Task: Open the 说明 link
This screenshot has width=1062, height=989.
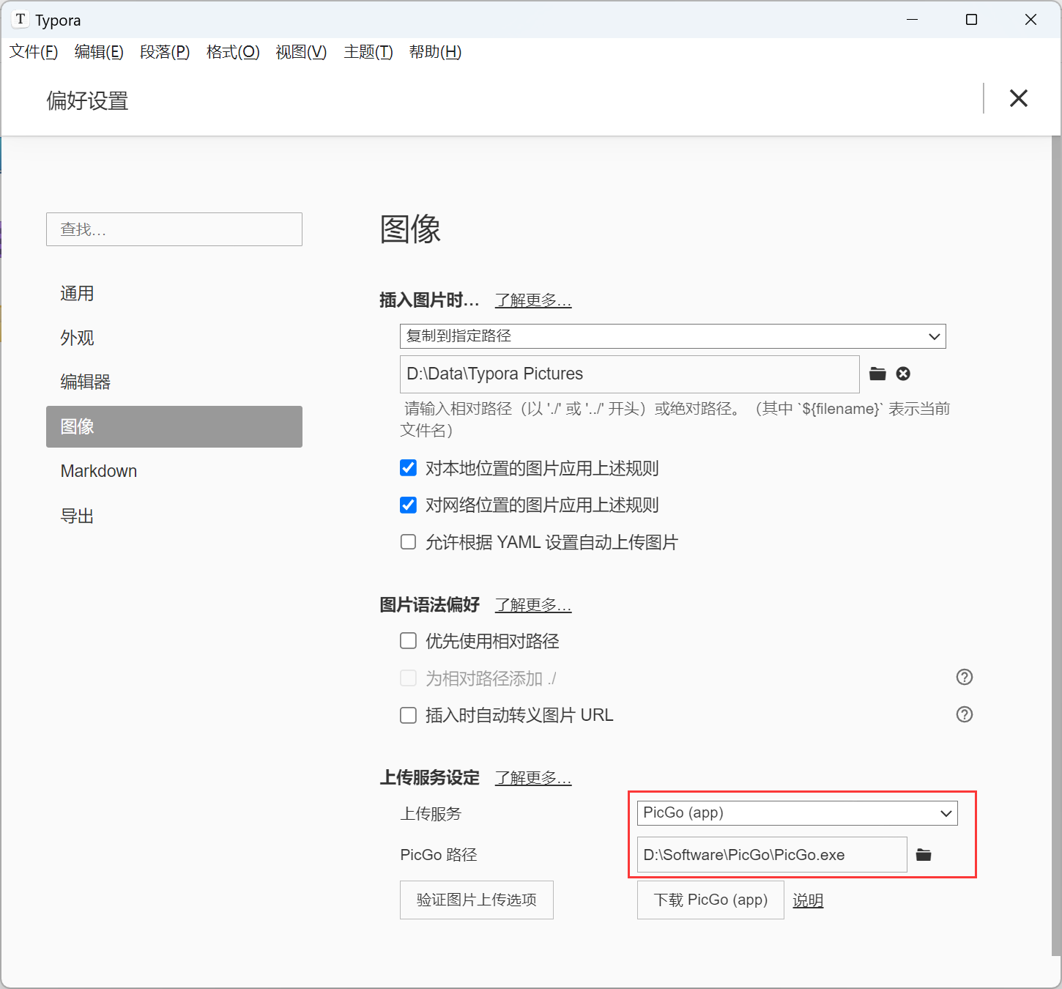Action: (808, 900)
